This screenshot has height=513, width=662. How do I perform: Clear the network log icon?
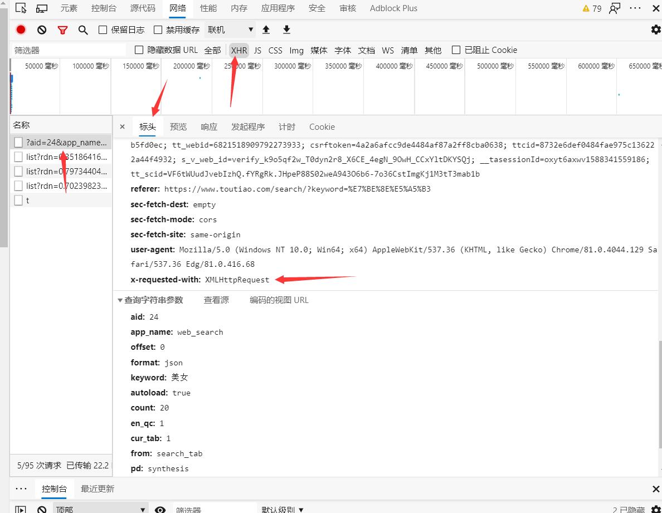41,30
